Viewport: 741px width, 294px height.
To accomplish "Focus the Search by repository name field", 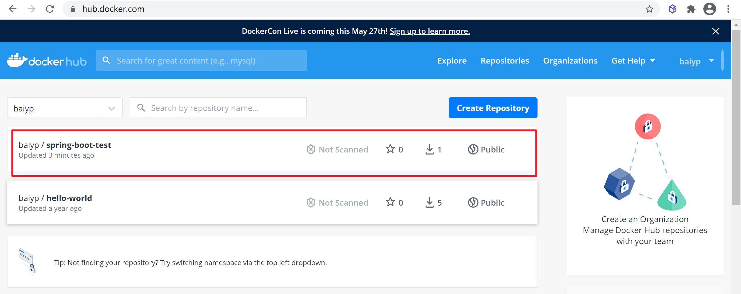I will click(x=218, y=108).
